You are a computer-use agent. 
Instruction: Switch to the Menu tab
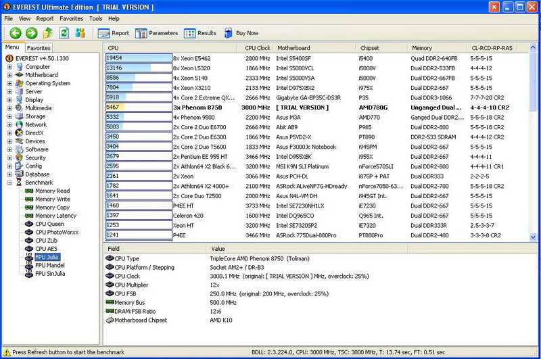point(12,47)
